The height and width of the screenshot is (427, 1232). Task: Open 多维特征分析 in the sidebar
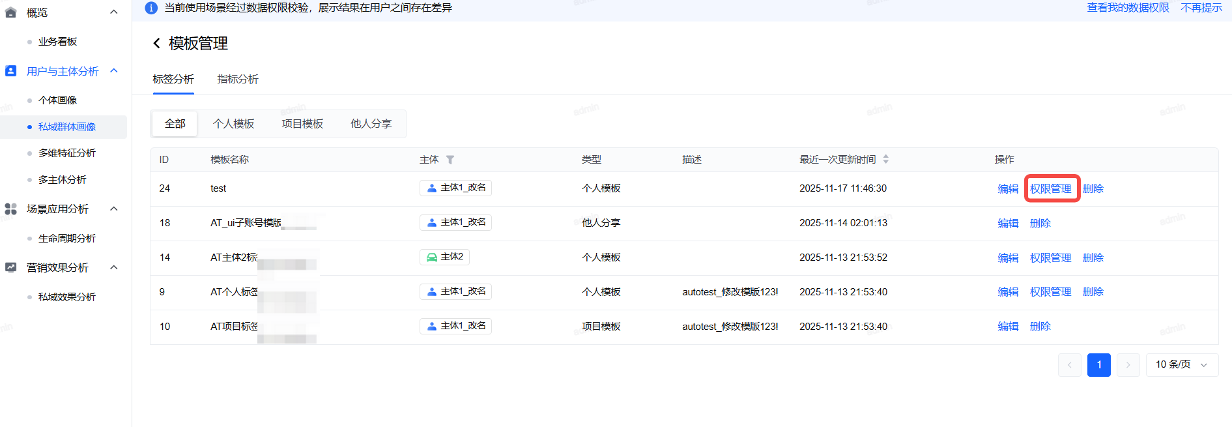(x=66, y=153)
